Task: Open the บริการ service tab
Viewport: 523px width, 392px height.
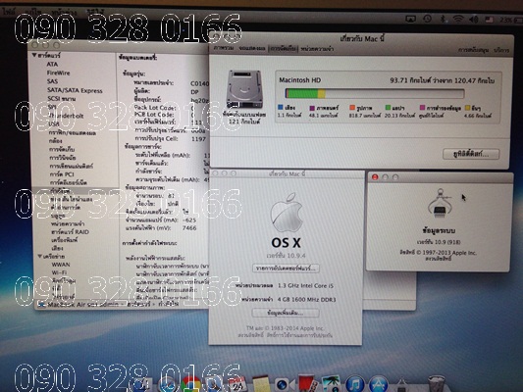Action: (x=501, y=50)
